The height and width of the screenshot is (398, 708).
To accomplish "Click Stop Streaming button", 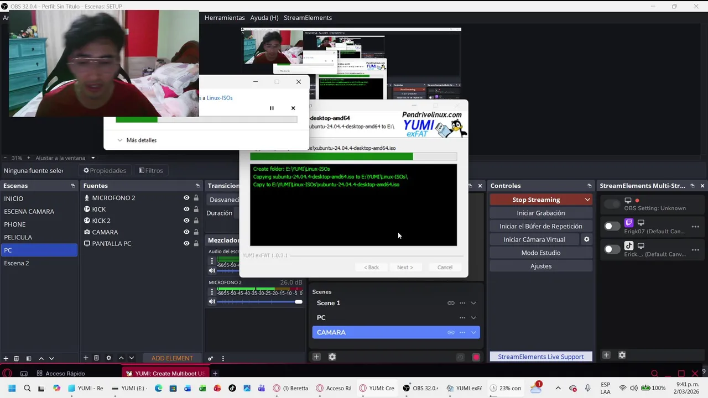I will click(x=536, y=200).
